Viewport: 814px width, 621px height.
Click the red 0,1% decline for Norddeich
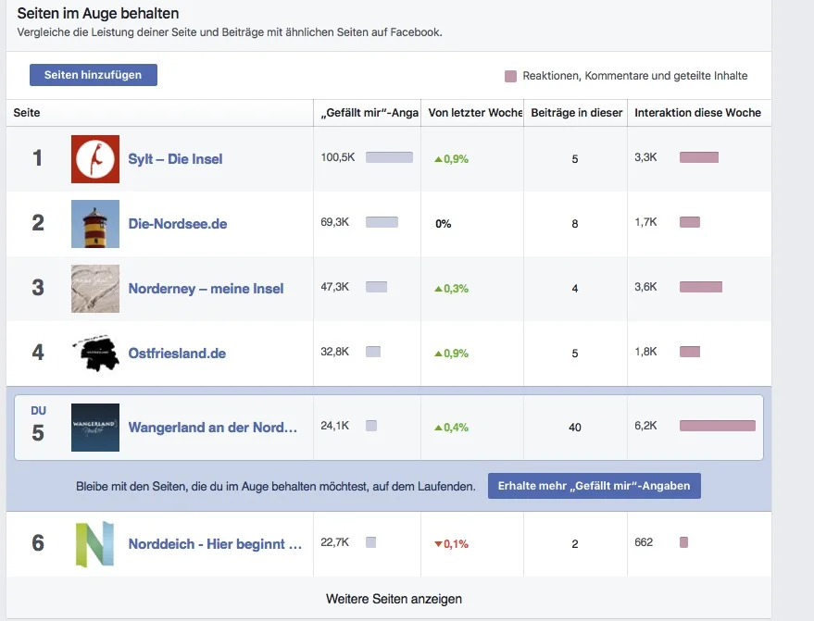[x=452, y=543]
